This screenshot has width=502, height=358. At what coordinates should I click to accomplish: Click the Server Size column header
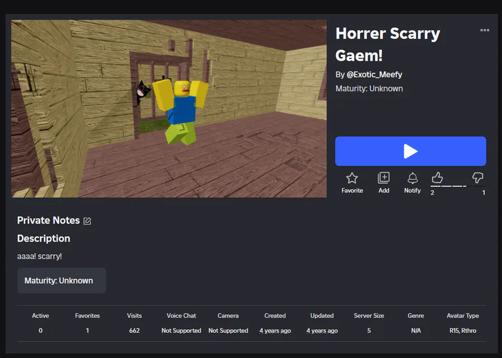tap(369, 316)
